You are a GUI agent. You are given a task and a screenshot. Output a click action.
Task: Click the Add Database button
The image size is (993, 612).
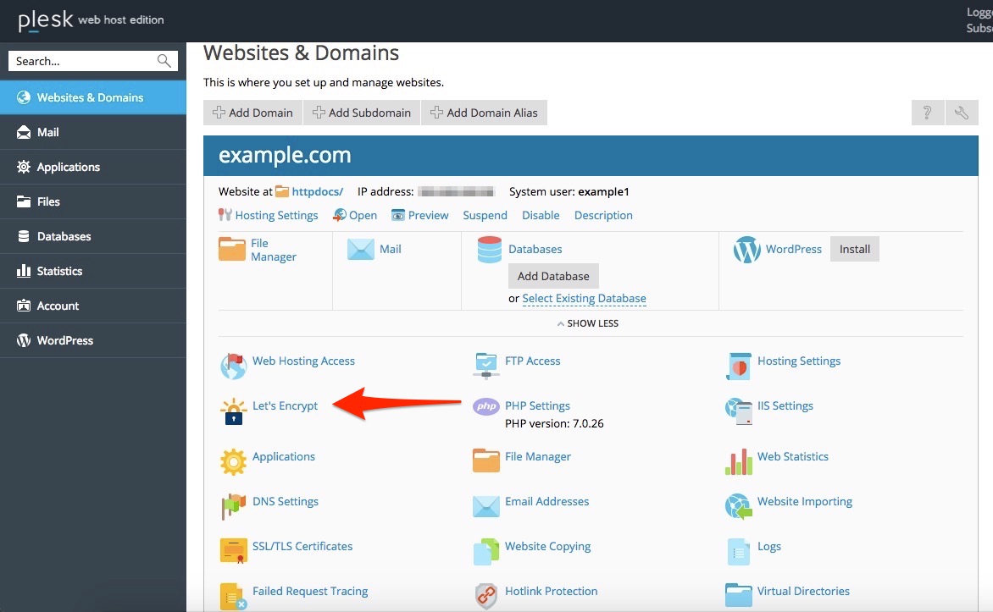click(553, 276)
